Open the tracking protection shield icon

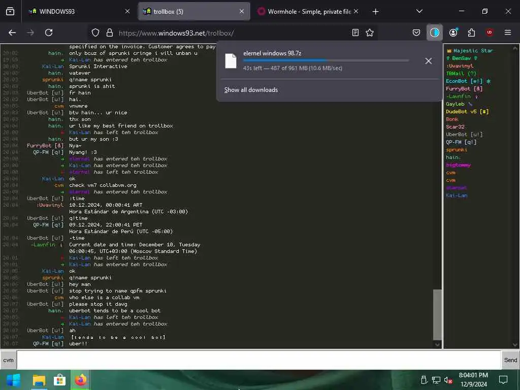pos(95,32)
